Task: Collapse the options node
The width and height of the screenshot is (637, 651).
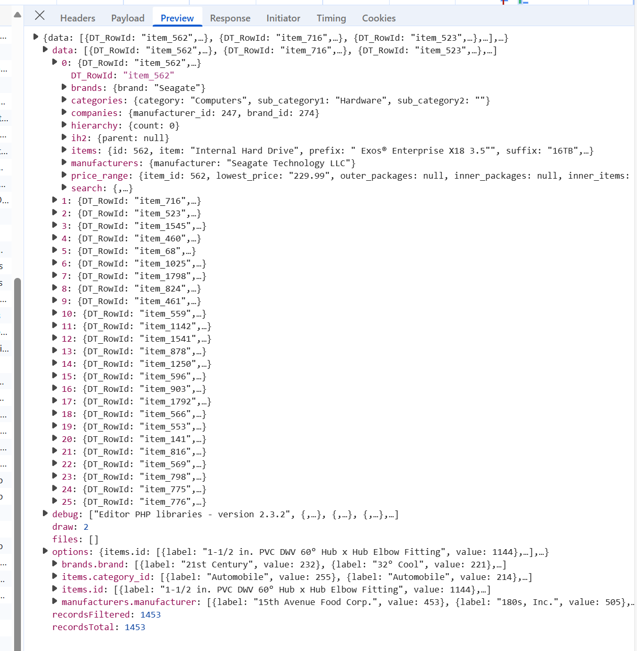Action: pyautogui.click(x=45, y=551)
